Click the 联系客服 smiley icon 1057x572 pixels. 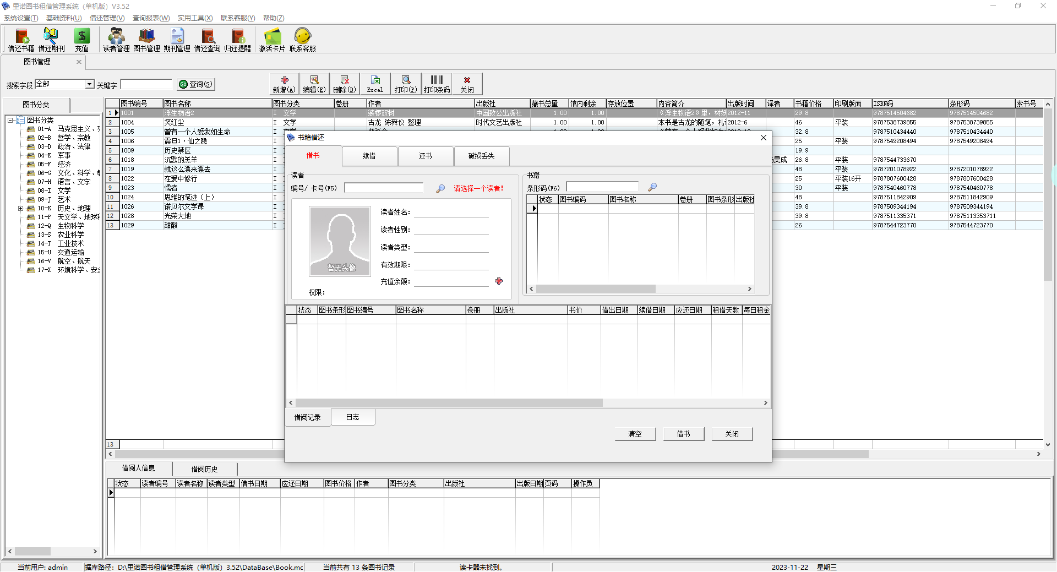[x=302, y=40]
